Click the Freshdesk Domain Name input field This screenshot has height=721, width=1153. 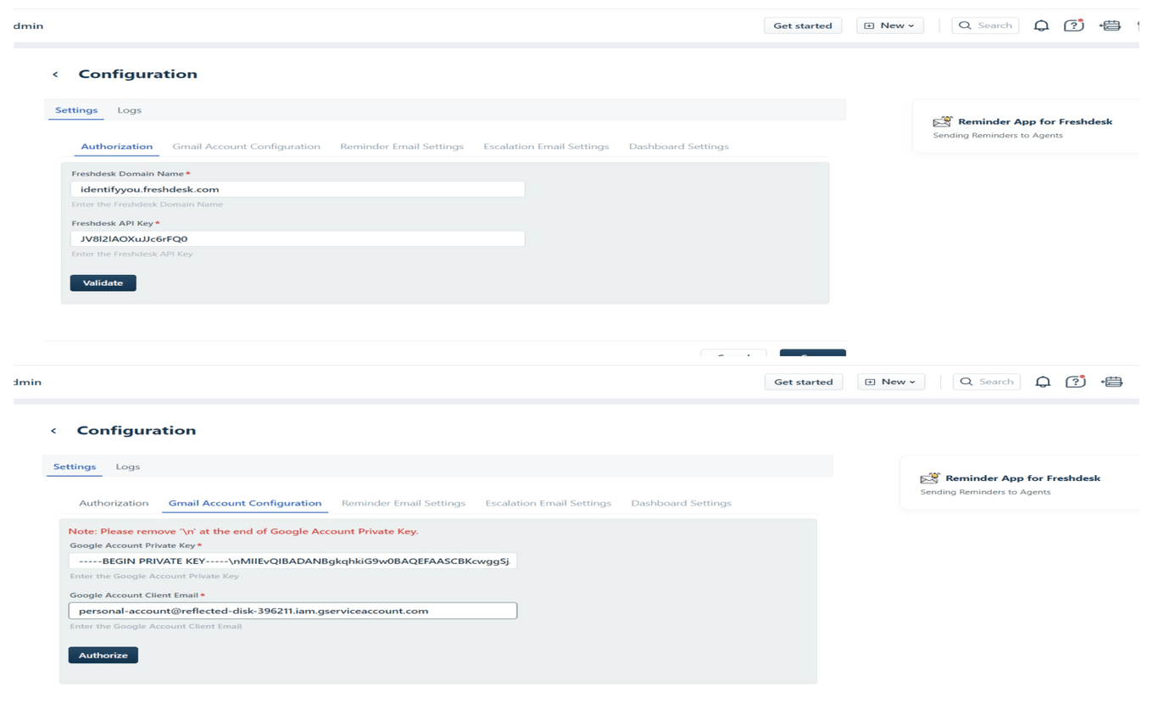[298, 189]
